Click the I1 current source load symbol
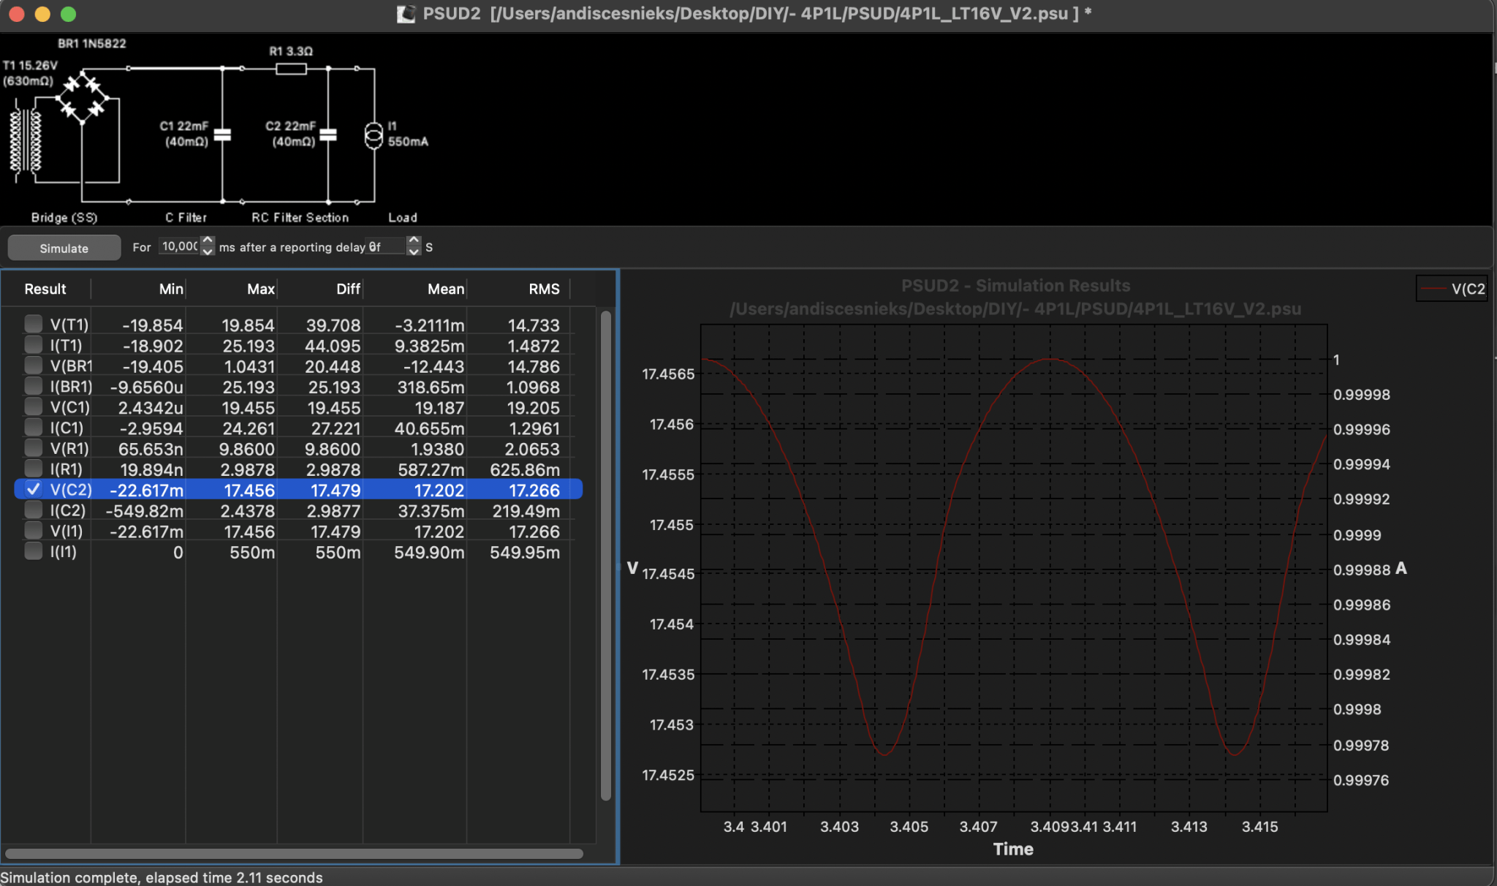The image size is (1497, 886). coord(374,135)
